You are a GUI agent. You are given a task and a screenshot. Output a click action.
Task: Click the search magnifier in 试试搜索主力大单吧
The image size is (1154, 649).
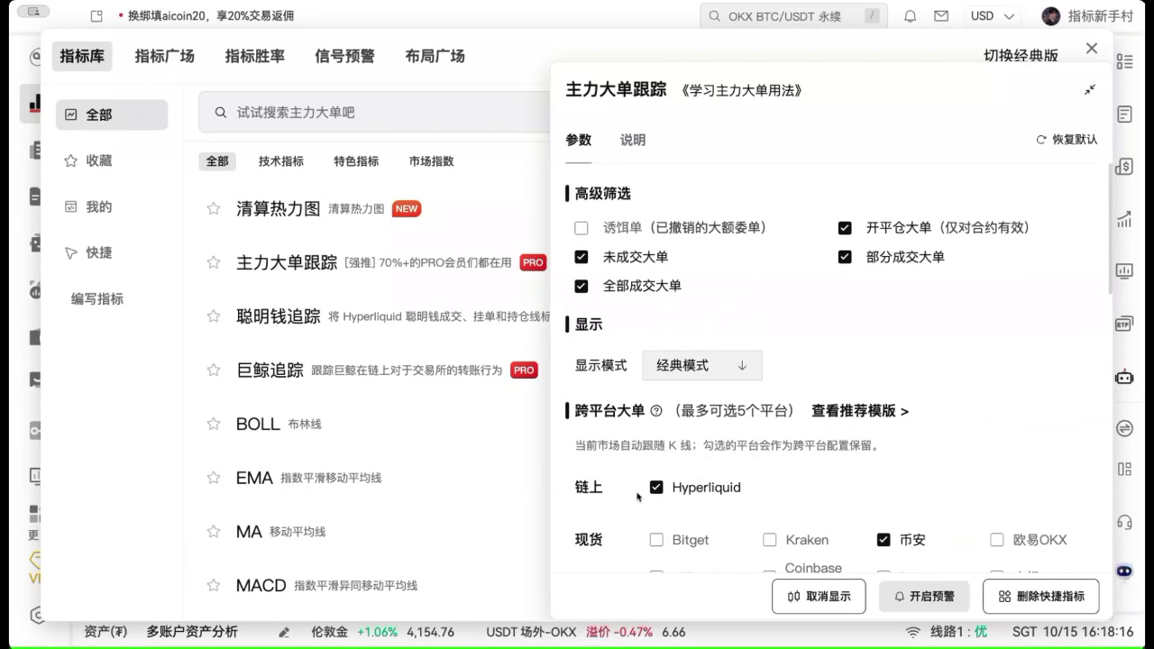(220, 113)
